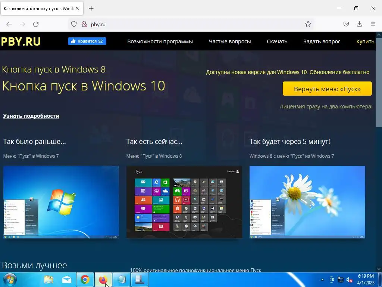Open Задать вопрос menu link
The height and width of the screenshot is (287, 382).
coord(322,41)
